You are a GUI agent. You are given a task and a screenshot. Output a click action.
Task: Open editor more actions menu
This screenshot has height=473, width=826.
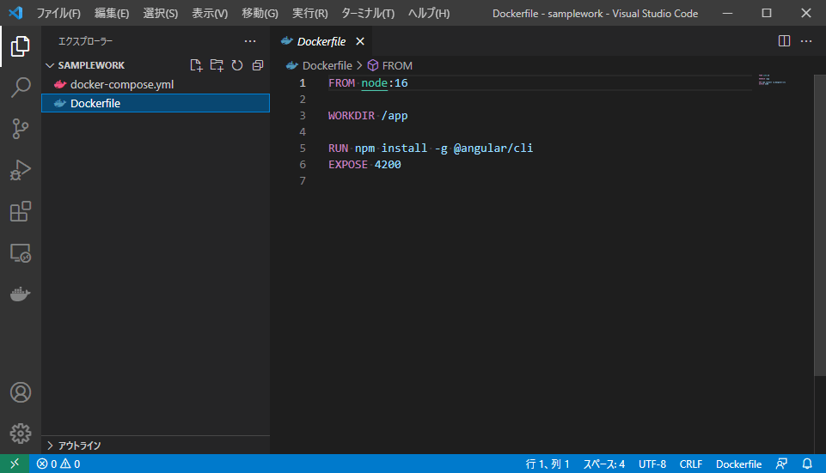tap(806, 41)
